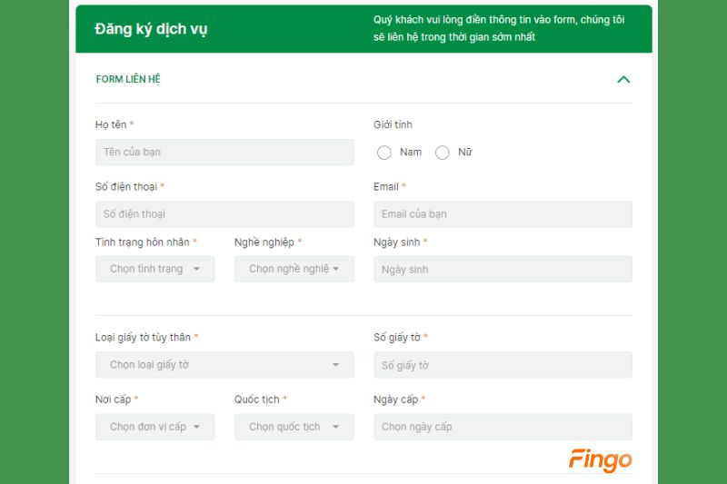Select the Nam gender radio button
The height and width of the screenshot is (484, 727).
(383, 153)
